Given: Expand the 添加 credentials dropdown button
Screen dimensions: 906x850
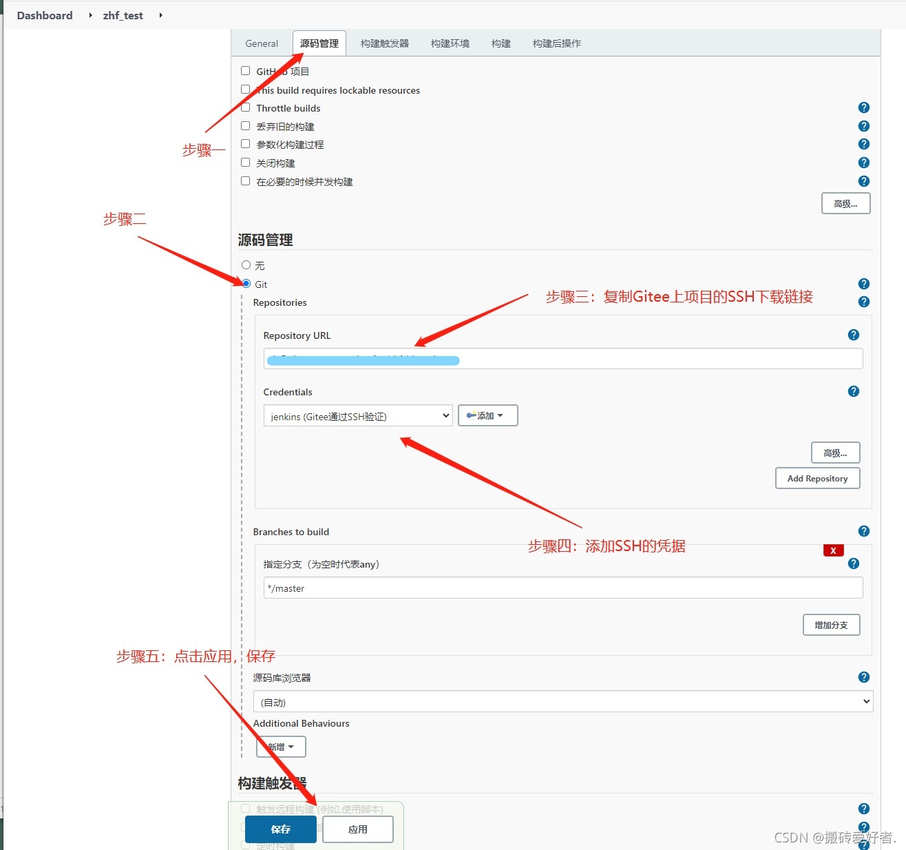Looking at the screenshot, I should point(487,415).
